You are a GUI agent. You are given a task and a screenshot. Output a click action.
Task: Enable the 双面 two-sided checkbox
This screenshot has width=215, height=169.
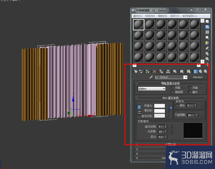pos(190,88)
